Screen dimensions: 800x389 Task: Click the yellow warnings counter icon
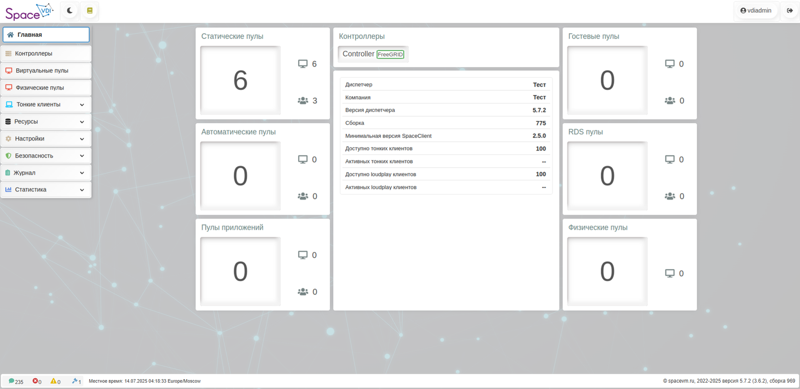tap(54, 381)
